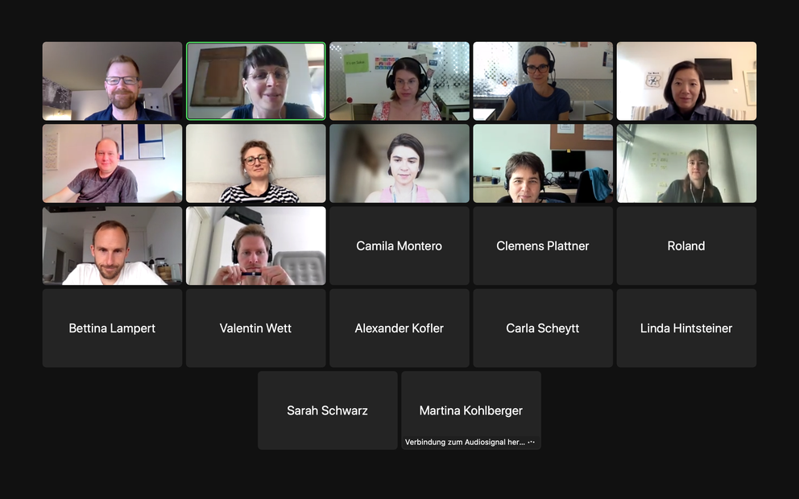
Task: Click the Sarah Schwarz tile
Action: coord(328,410)
